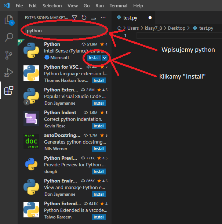Open the Terminal menu
This screenshot has width=222, height=224.
[119, 6]
